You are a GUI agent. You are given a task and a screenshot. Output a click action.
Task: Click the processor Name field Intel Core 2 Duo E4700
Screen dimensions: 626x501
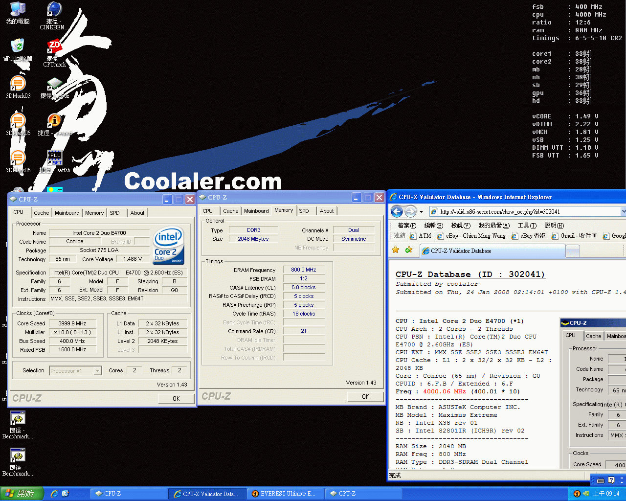tap(99, 233)
